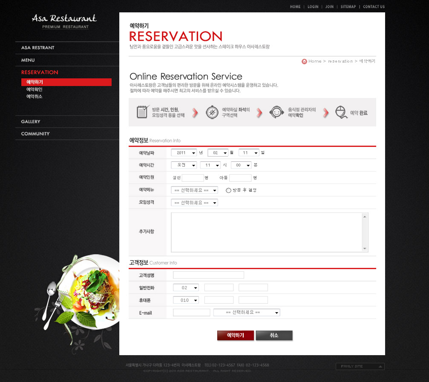
Task: Open the GALLERY menu in the sidebar
Action: (31, 122)
